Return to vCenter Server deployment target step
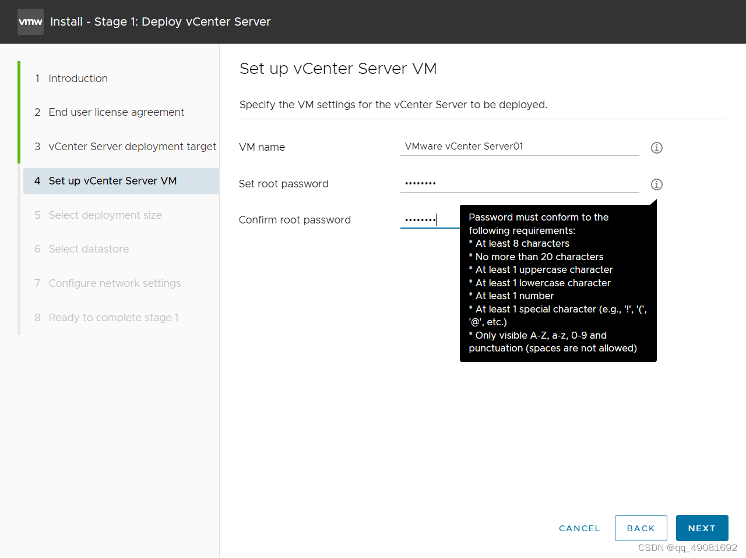The height and width of the screenshot is (558, 746). pyautogui.click(x=132, y=147)
